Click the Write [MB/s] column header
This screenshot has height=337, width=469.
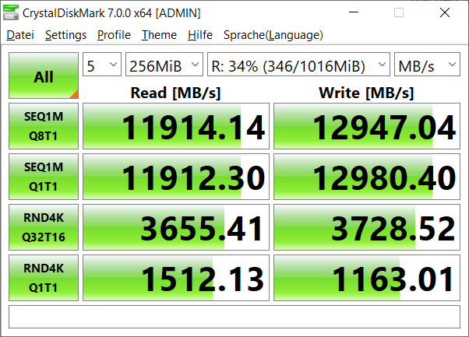pyautogui.click(x=366, y=93)
